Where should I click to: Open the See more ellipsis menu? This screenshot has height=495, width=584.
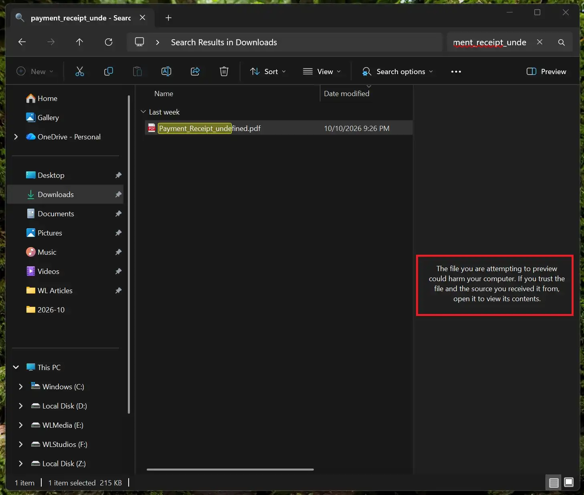[456, 71]
